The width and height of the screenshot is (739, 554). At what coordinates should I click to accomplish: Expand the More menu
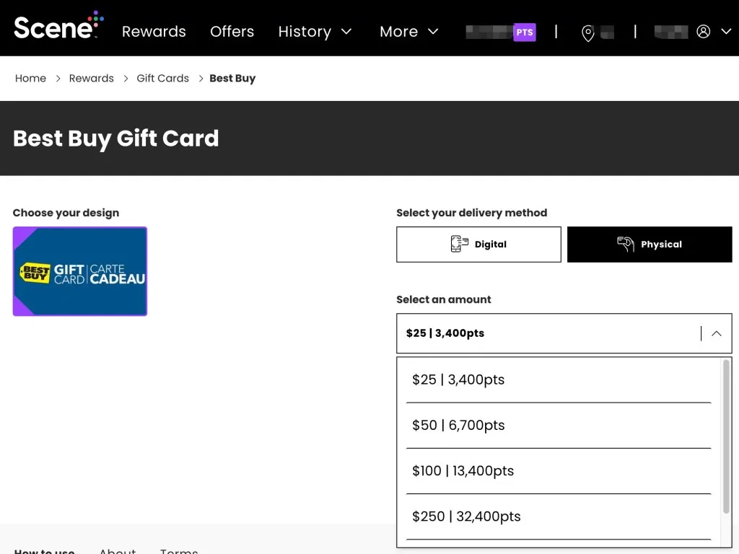(409, 32)
